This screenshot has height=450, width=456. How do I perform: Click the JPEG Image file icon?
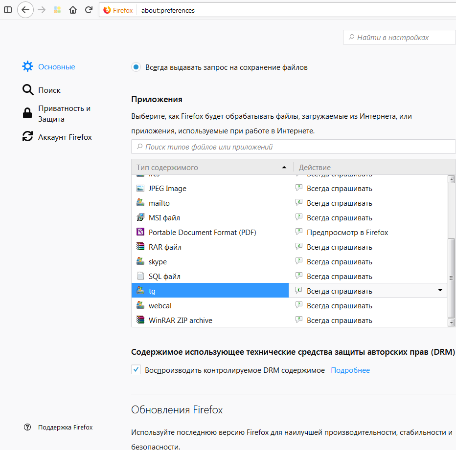(140, 189)
